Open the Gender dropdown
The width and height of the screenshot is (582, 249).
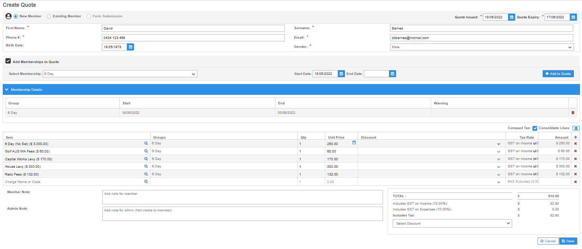(x=482, y=47)
